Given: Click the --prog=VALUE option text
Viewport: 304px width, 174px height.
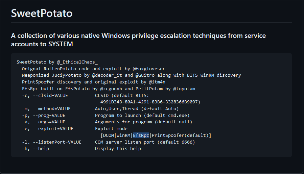Looking at the screenshot, I should [x=49, y=116].
